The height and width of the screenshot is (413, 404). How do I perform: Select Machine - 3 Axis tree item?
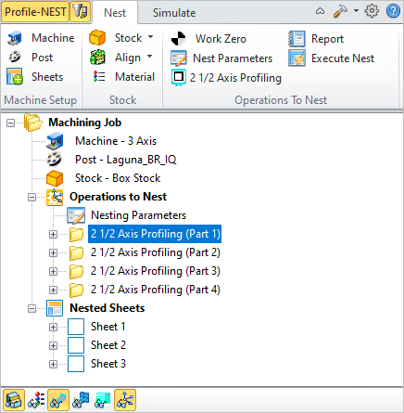coord(116,141)
